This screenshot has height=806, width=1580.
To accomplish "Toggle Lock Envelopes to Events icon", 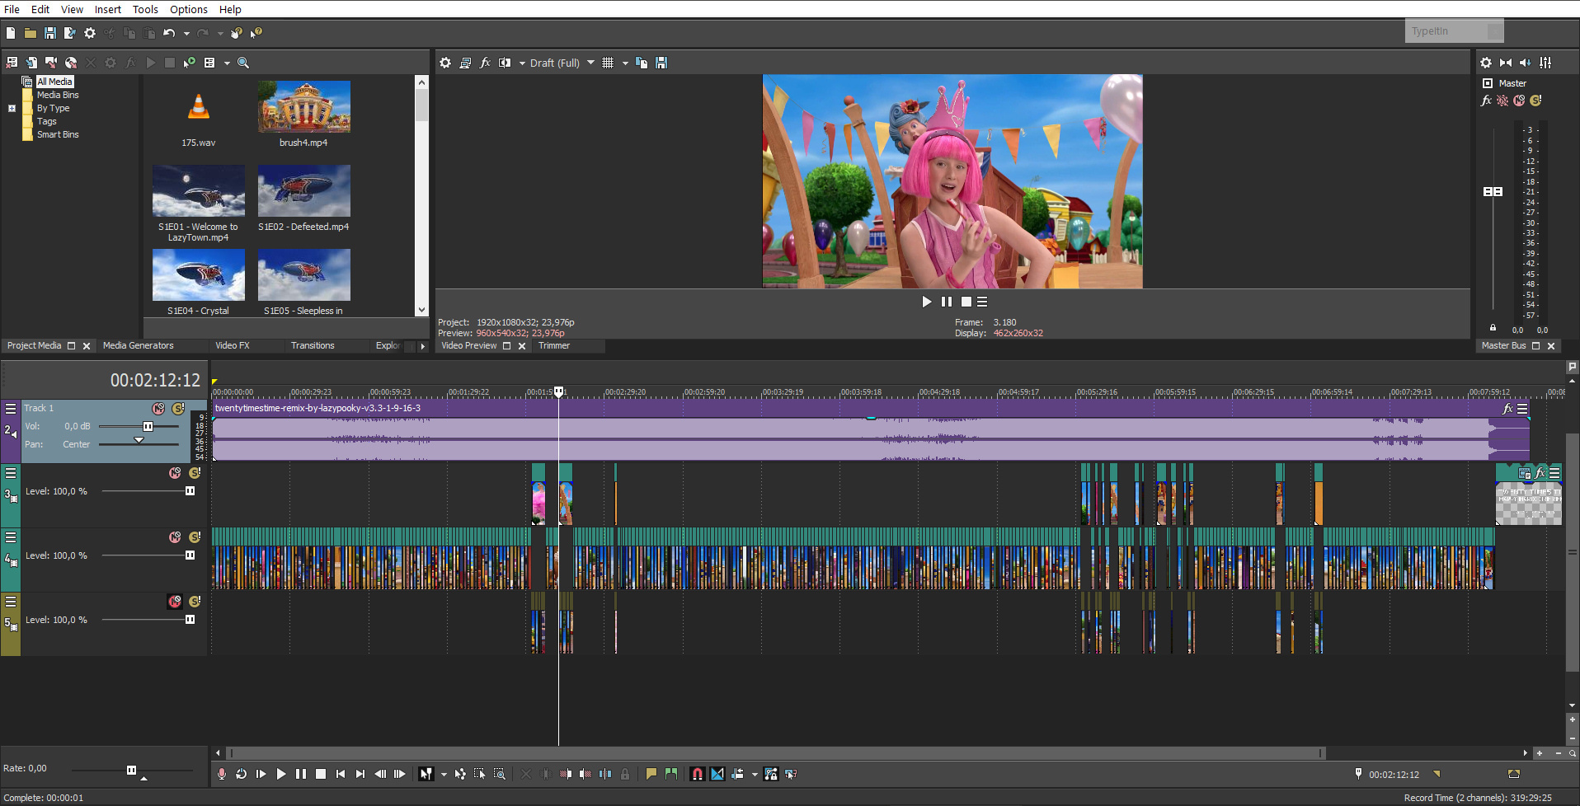I will click(x=771, y=774).
